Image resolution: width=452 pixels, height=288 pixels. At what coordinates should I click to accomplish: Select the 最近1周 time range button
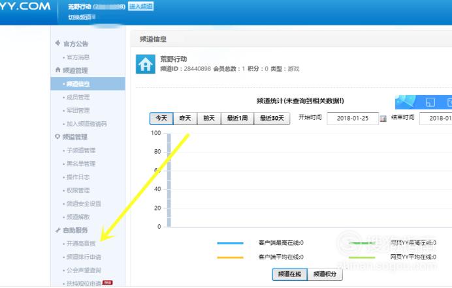[x=237, y=118]
